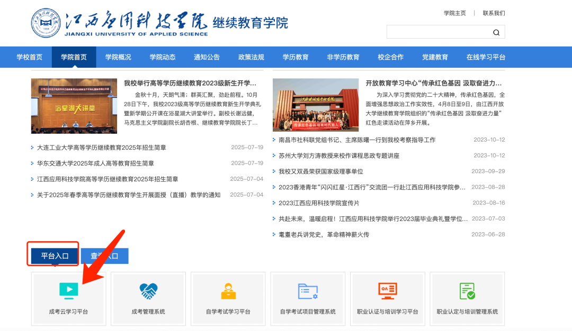572x331 pixels.
Task: Open the 党建教育 section
Action: pyautogui.click(x=435, y=57)
